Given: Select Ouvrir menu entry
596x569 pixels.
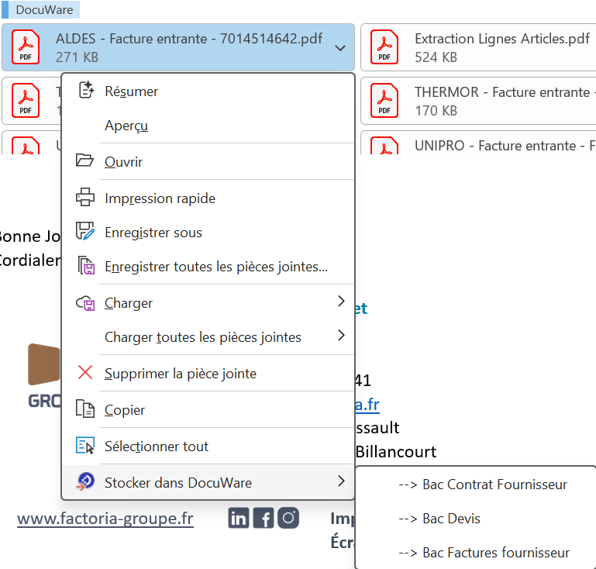Looking at the screenshot, I should click(x=208, y=161).
